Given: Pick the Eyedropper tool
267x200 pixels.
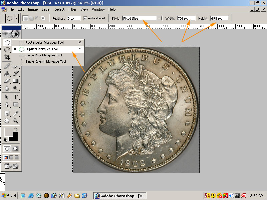Looking at the screenshot, I should point(16,113).
